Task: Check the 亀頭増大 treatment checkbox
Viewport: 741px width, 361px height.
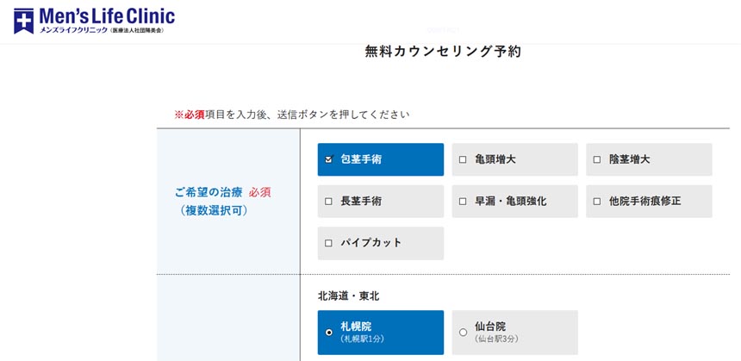Action: tap(463, 159)
